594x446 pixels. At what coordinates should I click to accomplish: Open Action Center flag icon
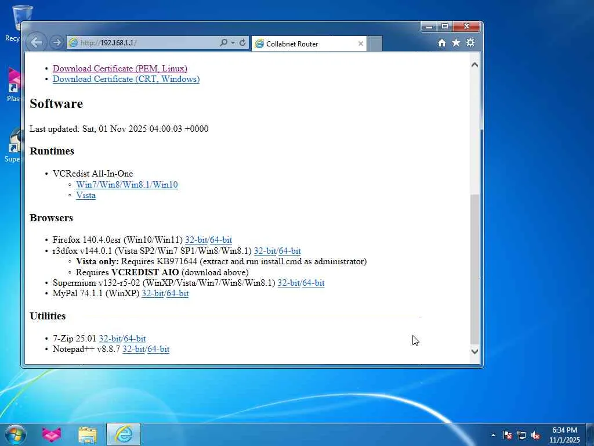point(508,435)
